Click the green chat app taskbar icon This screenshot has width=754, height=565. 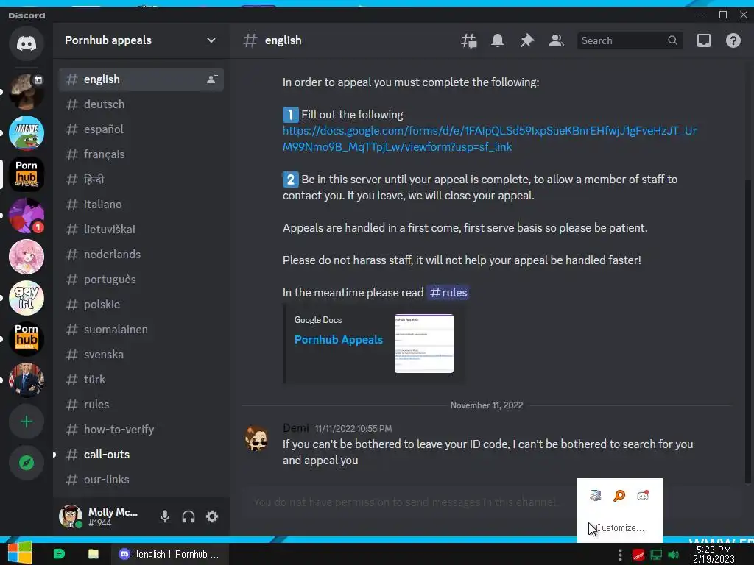pyautogui.click(x=59, y=554)
